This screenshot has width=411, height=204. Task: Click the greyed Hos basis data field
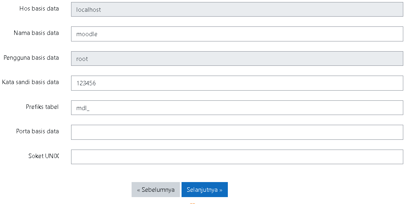tap(237, 9)
